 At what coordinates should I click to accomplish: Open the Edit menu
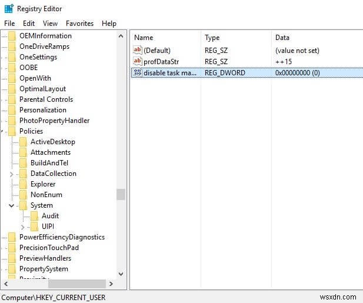tap(29, 24)
